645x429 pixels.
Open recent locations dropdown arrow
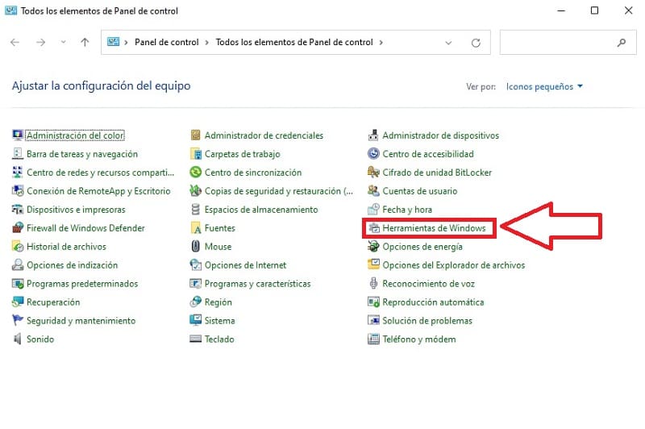pos(63,42)
